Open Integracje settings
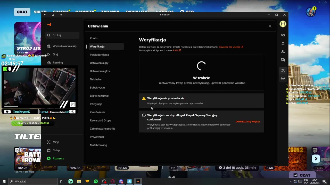Viewport: 330px width, 185px height. [96, 104]
